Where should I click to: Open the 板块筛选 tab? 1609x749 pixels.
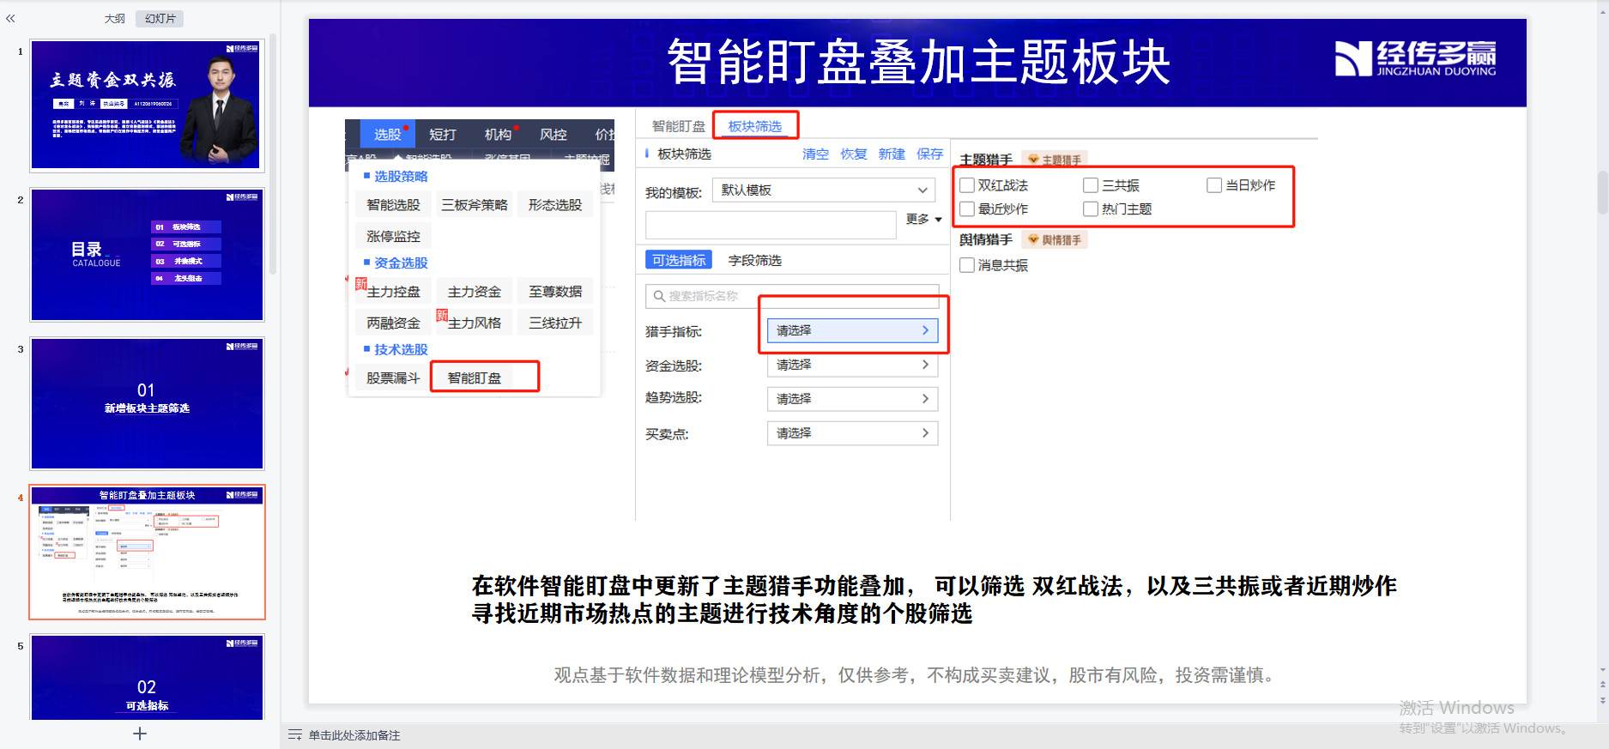click(755, 126)
